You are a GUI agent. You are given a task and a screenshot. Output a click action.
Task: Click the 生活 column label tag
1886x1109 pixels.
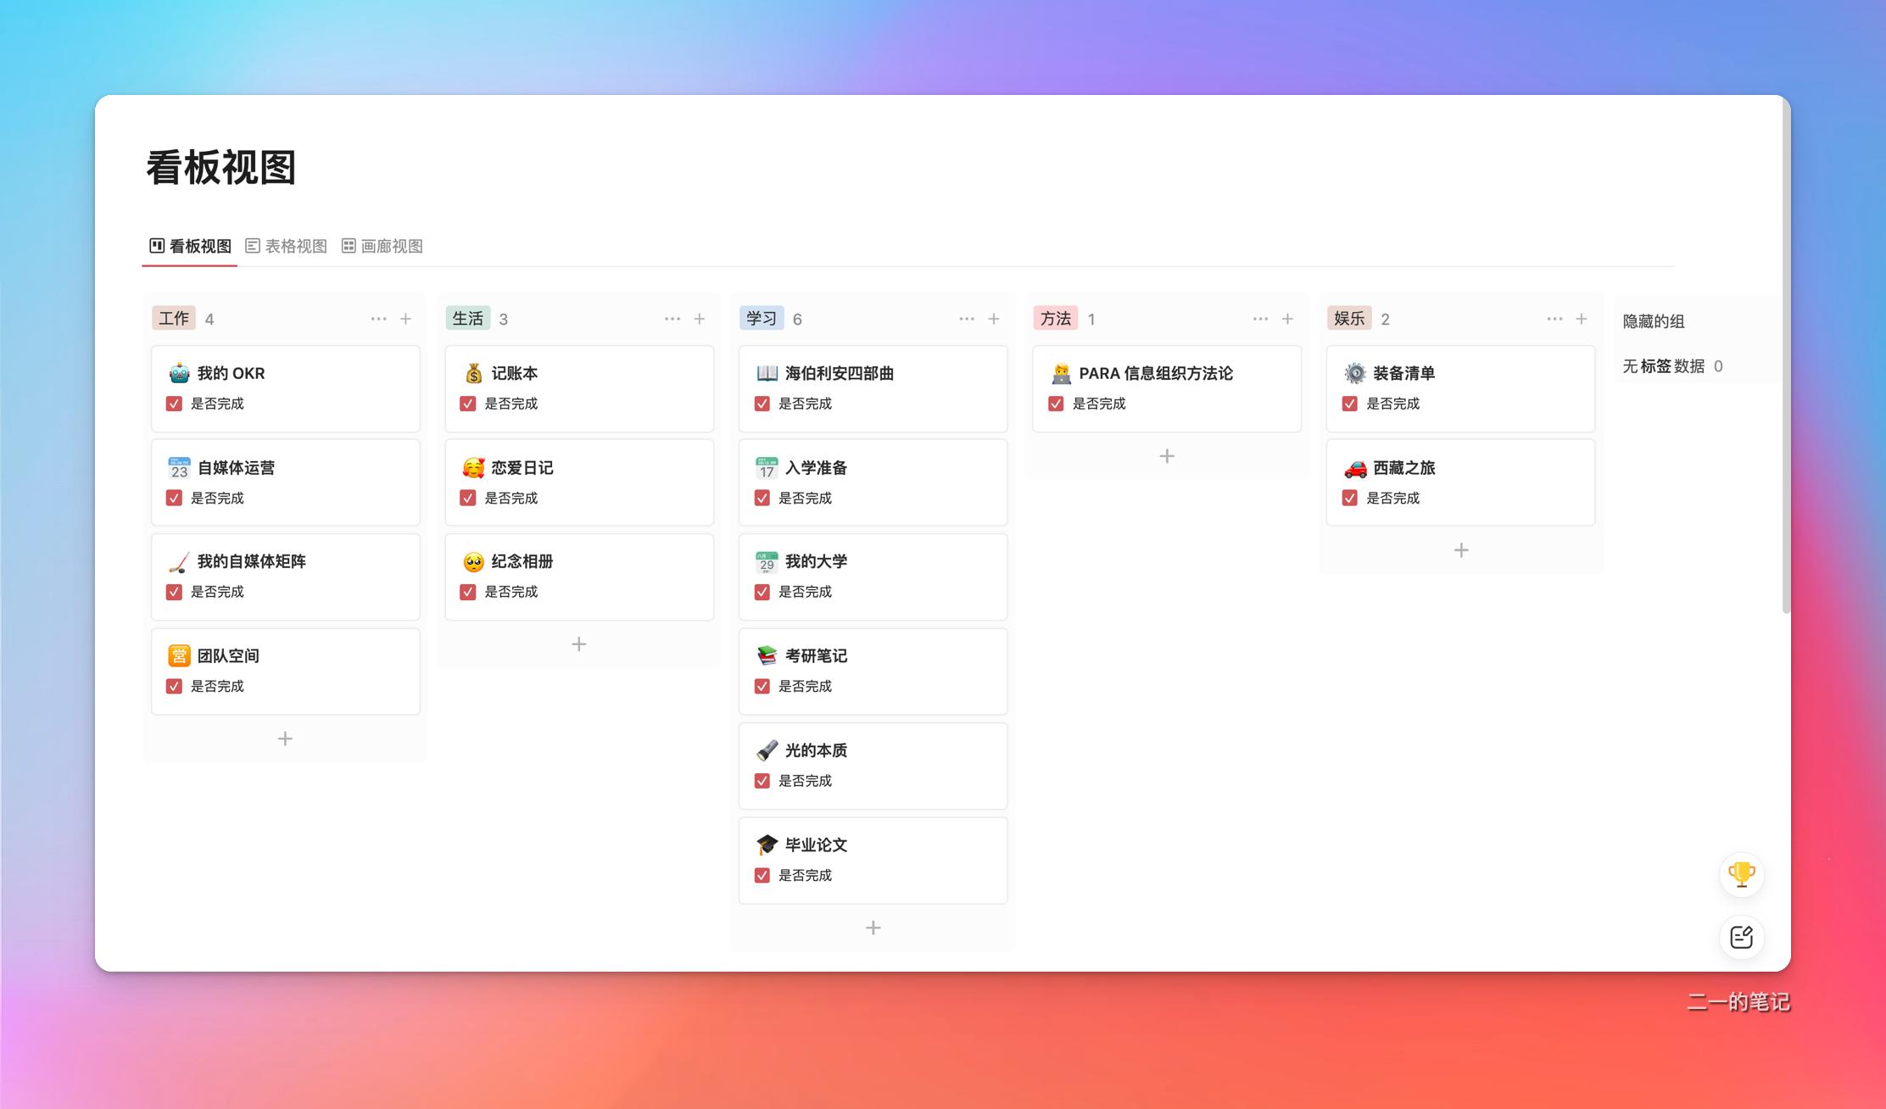[468, 318]
